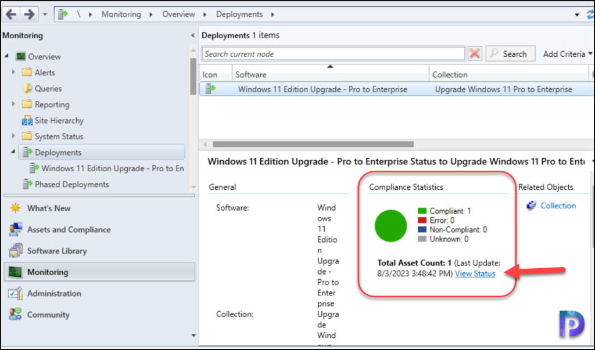Click the navigation tree vertical scrollbar
This screenshot has height=350, width=595.
(193, 76)
